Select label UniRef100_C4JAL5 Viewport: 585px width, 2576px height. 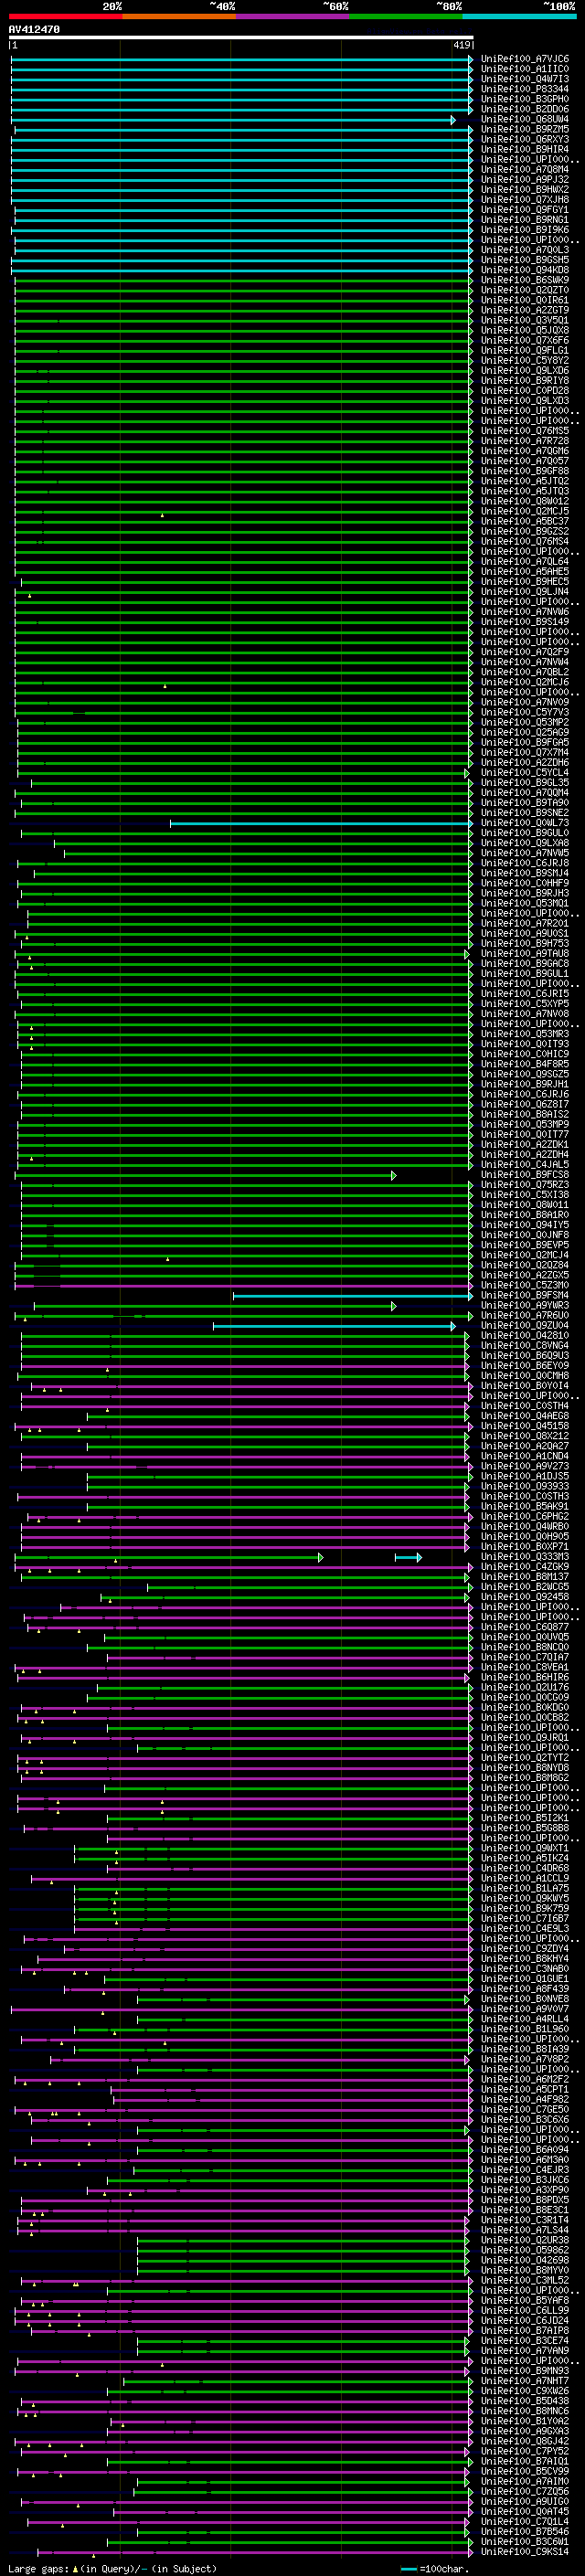tap(525, 1164)
